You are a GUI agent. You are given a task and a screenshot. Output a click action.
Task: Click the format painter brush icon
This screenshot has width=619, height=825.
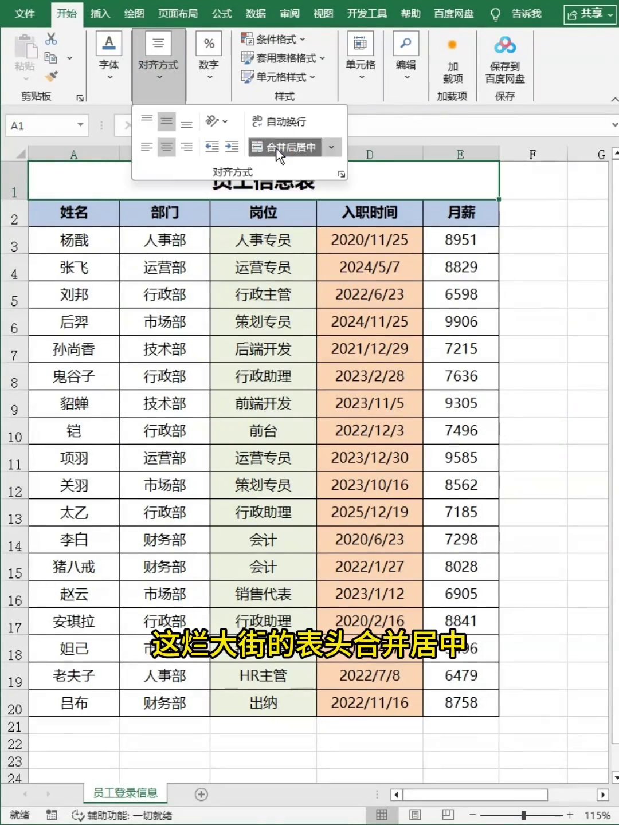click(51, 76)
